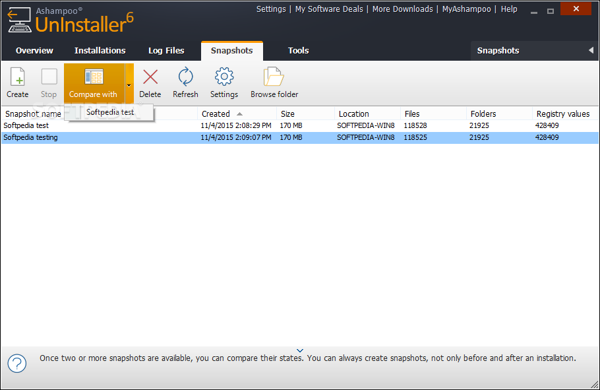The width and height of the screenshot is (600, 390).
Task: Click the Create snapshot icon
Action: click(x=18, y=77)
